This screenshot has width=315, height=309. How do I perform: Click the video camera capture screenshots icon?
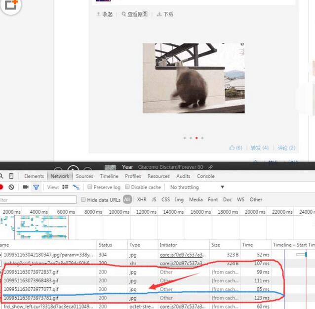click(26, 188)
